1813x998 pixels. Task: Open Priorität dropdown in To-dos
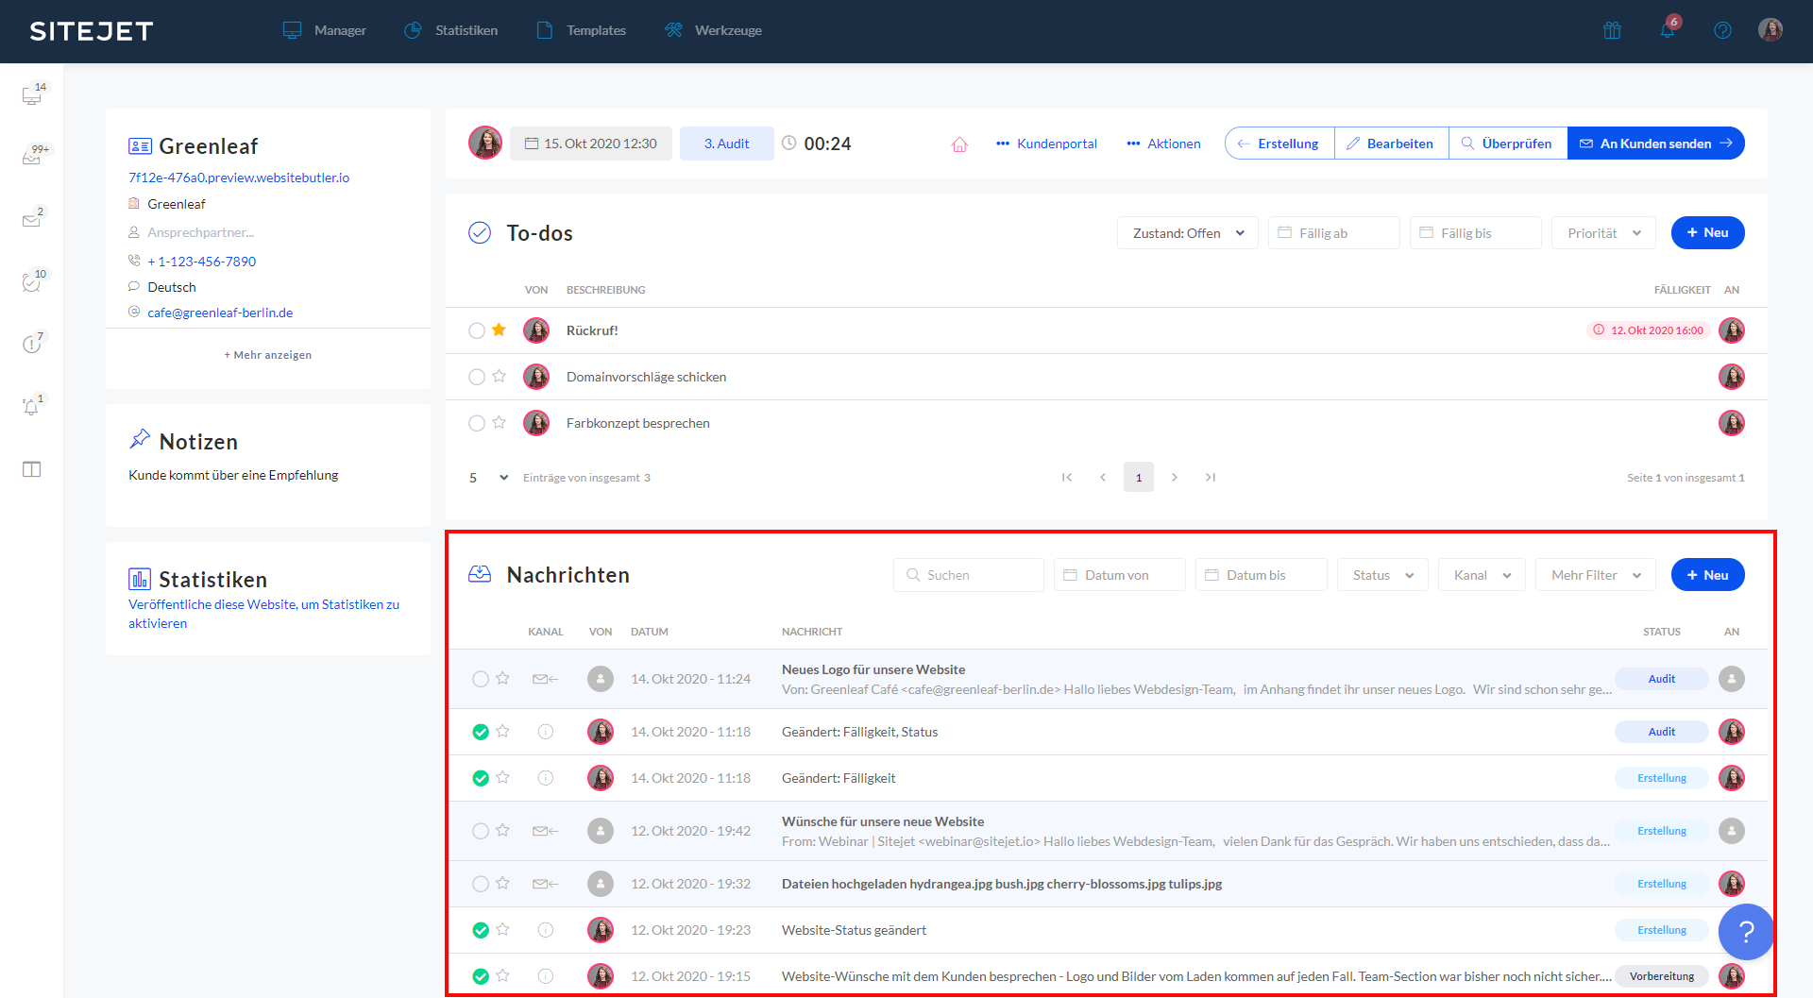[1603, 233]
